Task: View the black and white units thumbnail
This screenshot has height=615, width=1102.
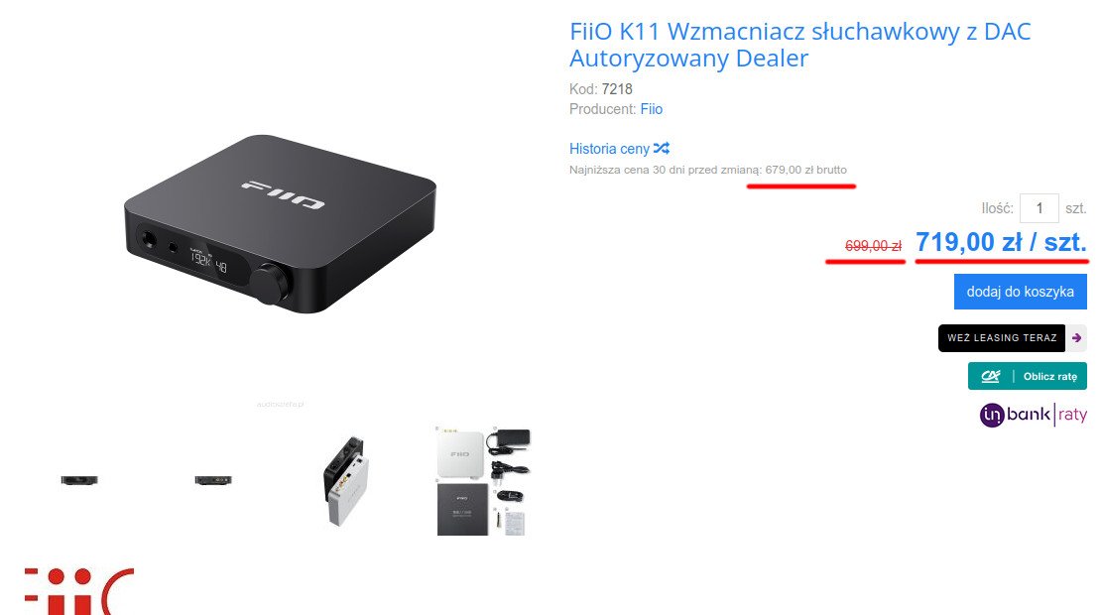Action: 346,481
